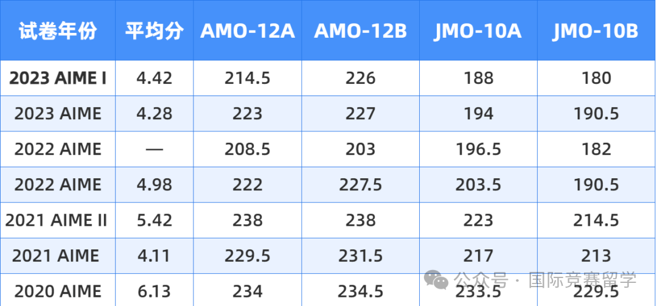
Task: Click the 6.13 average score cell
Action: click(x=154, y=291)
